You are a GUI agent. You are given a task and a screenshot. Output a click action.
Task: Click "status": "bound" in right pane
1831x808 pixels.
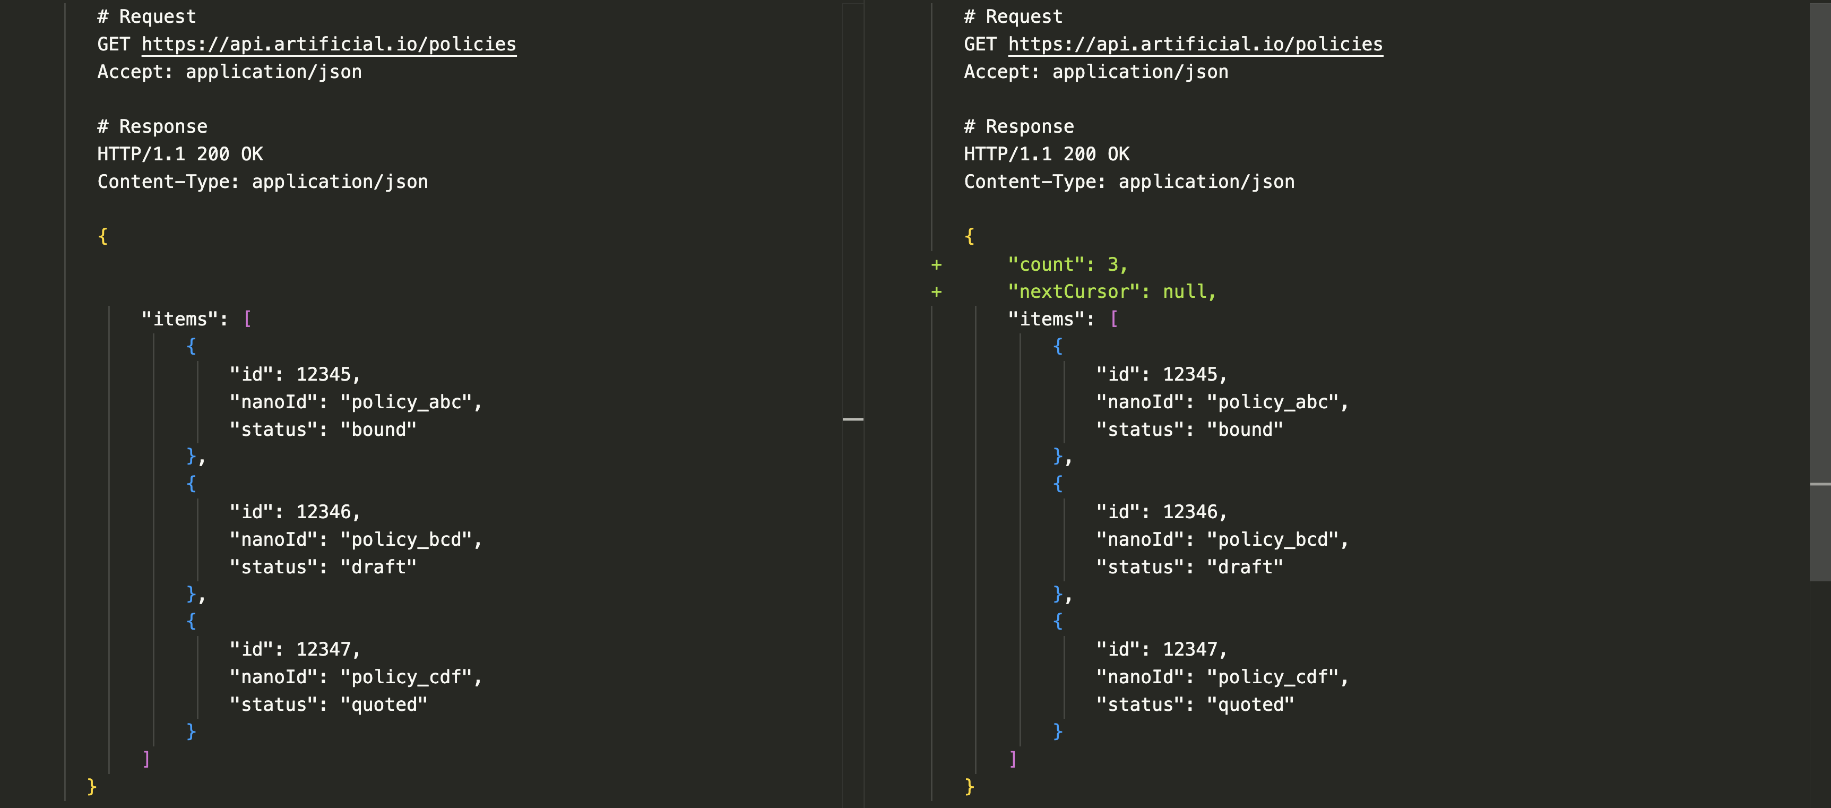1190,429
